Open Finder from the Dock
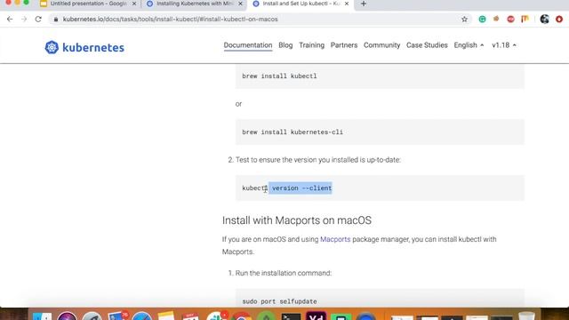569x320 pixels. [x=42, y=316]
